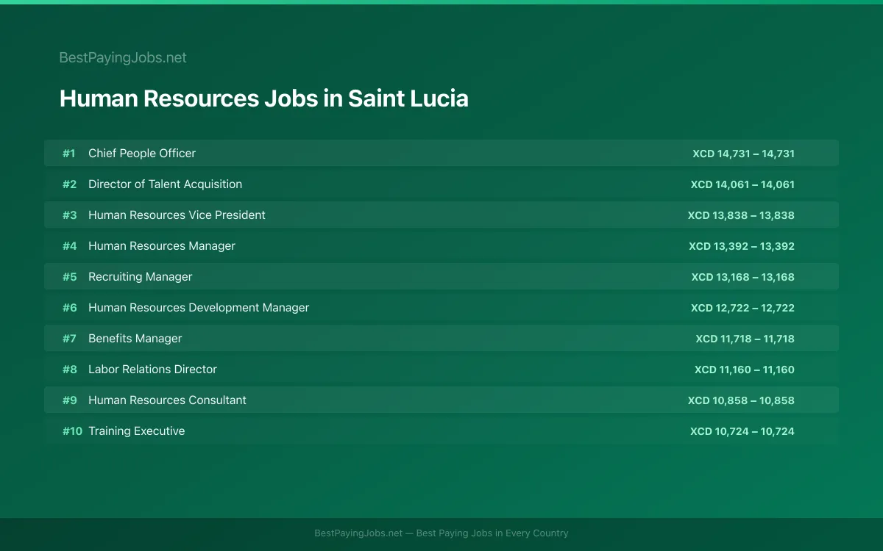Click the #5 rank number
The width and height of the screenshot is (883, 551).
pyautogui.click(x=69, y=276)
